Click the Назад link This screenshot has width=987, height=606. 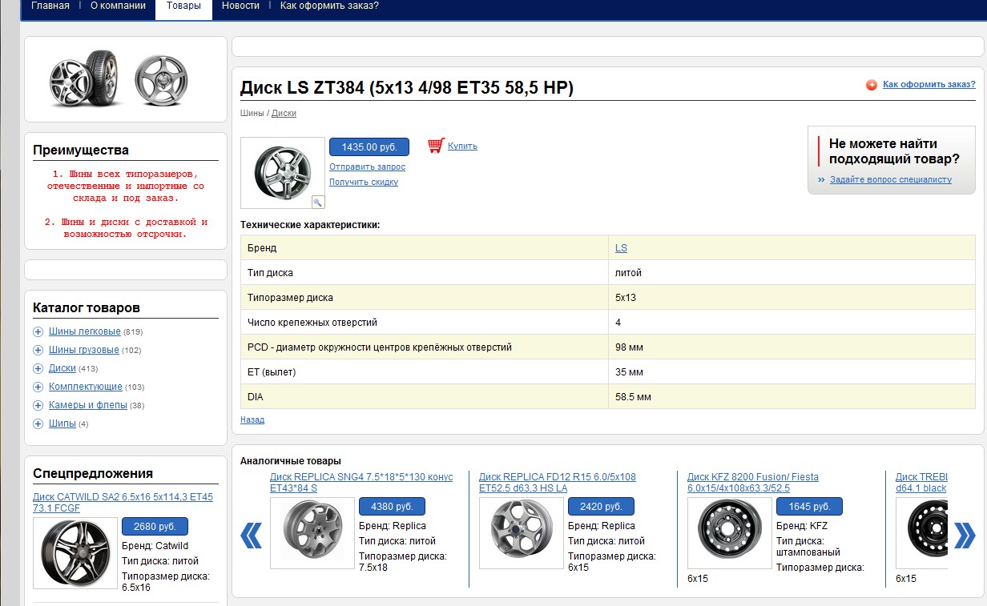252,419
